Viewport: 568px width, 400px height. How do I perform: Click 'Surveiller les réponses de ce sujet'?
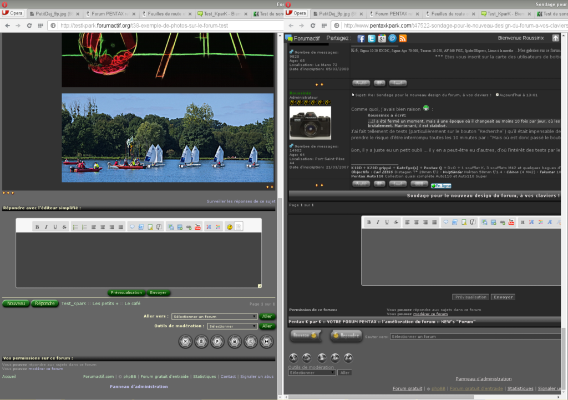pos(241,201)
